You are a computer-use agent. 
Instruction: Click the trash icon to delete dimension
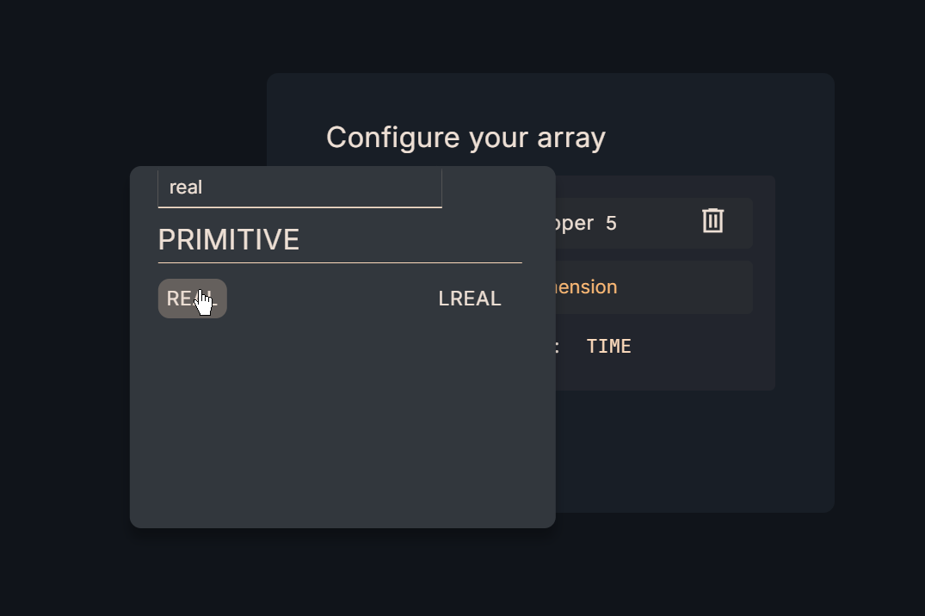(x=712, y=221)
